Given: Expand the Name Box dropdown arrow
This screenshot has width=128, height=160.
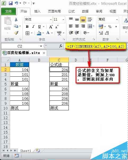Looking at the screenshot, I should coord(41,46).
